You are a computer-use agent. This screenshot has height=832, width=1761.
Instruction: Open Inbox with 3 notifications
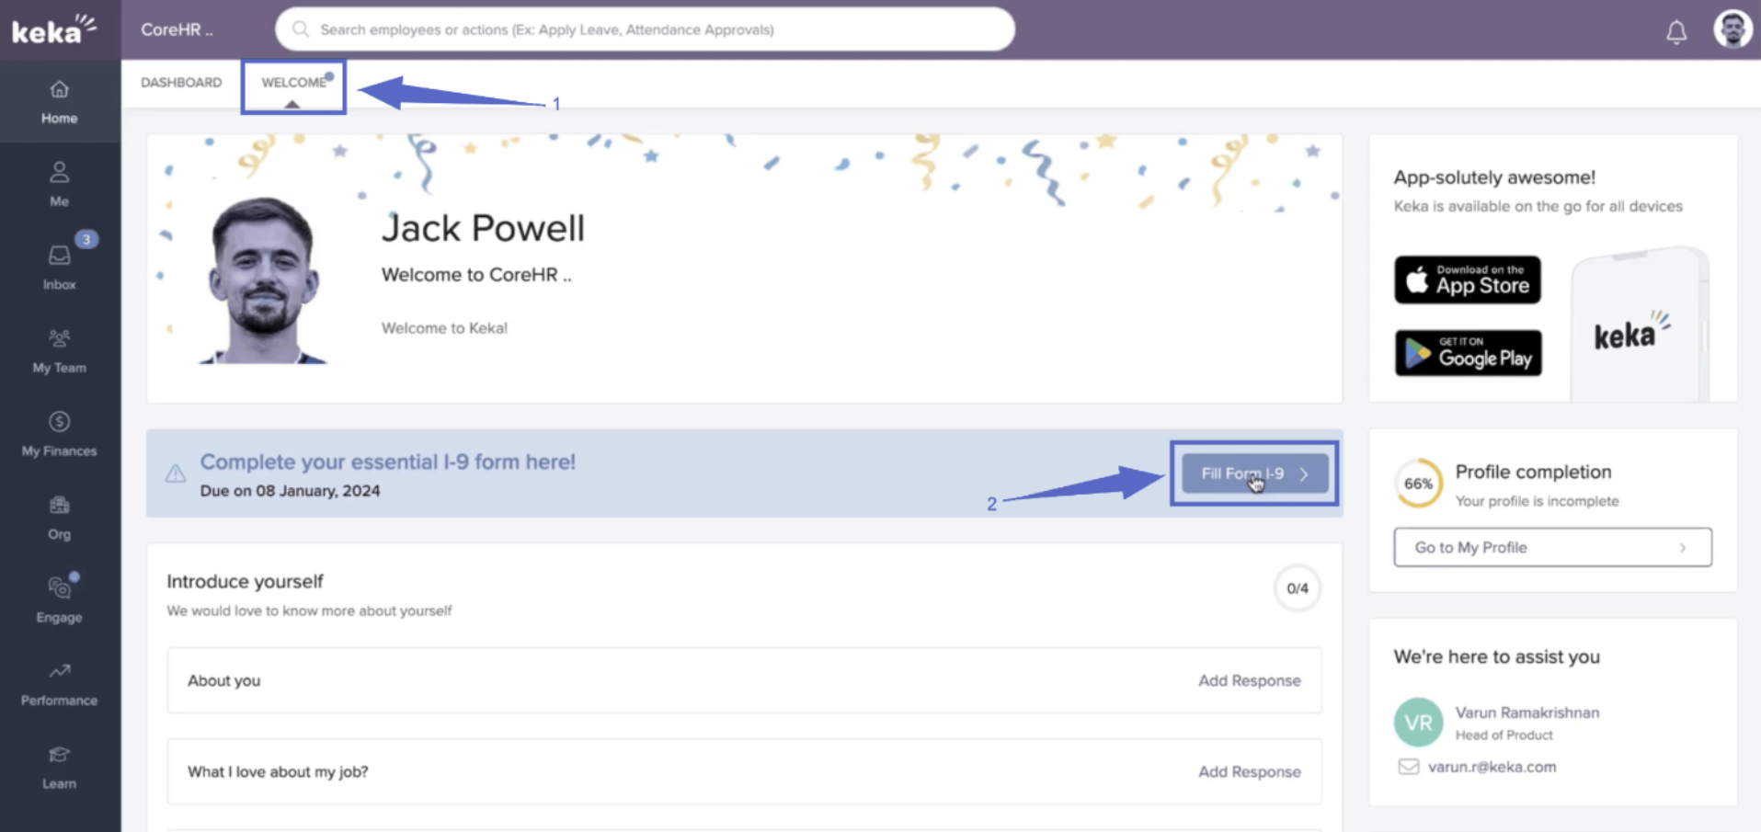tap(59, 267)
